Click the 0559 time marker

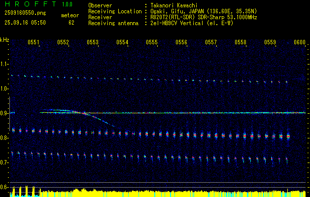(x=270, y=42)
